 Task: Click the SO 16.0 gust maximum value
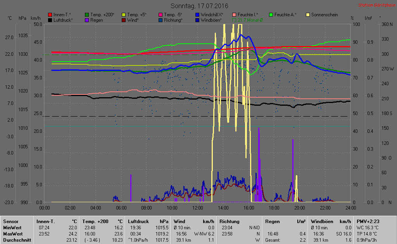pos(344,234)
